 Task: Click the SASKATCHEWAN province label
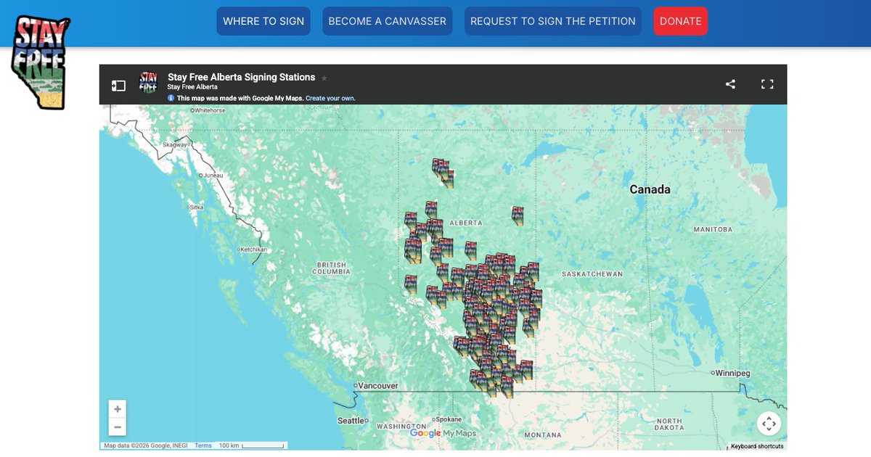pyautogui.click(x=592, y=274)
